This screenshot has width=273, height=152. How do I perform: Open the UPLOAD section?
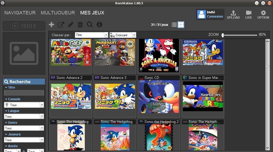[233, 14]
